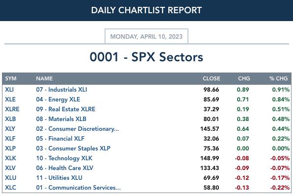Select the XLRE ticker symbol
293x196 pixels.
[12, 109]
